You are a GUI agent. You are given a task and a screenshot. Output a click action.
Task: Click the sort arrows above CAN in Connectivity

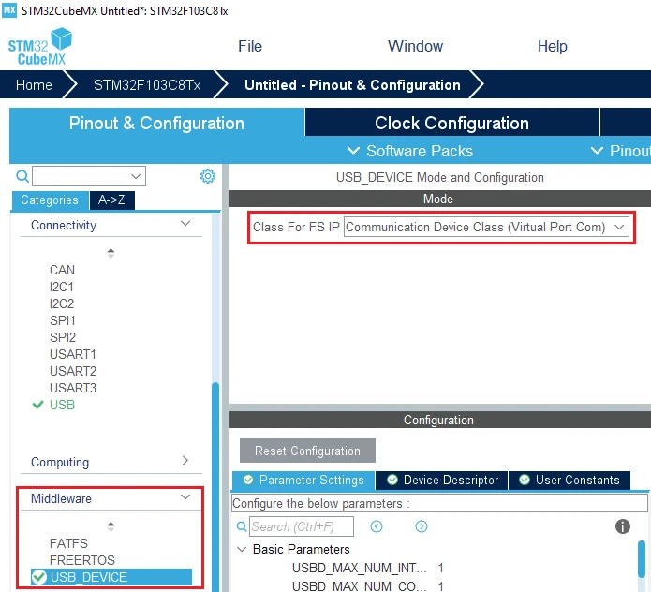coord(111,253)
